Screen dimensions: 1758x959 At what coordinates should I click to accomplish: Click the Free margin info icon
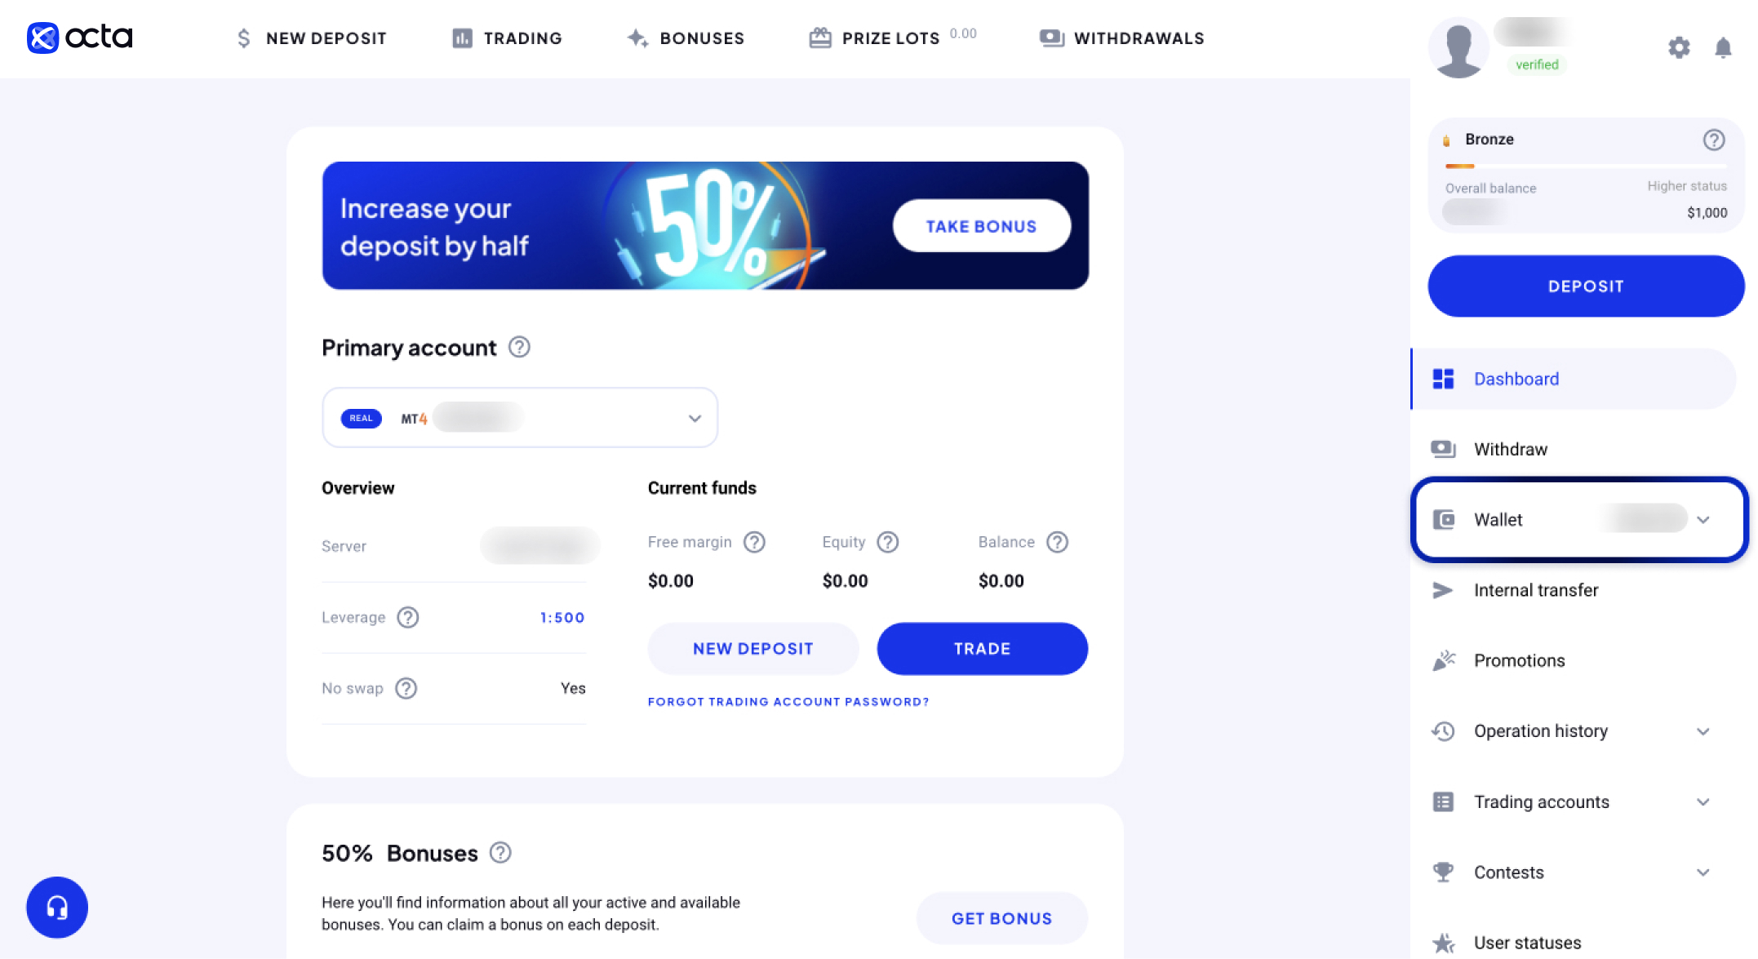pos(755,542)
